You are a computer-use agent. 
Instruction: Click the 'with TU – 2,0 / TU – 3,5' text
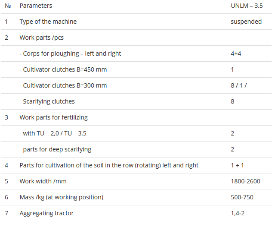(53, 133)
